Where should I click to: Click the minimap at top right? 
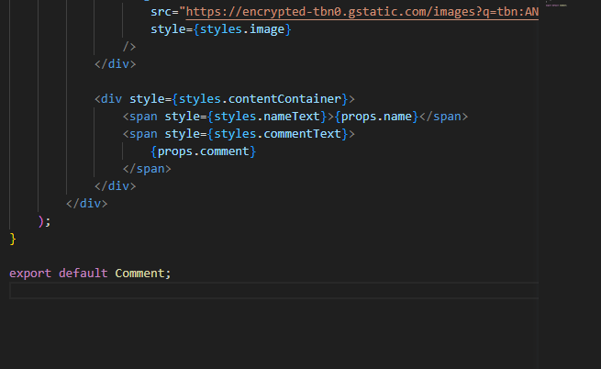(x=556, y=5)
